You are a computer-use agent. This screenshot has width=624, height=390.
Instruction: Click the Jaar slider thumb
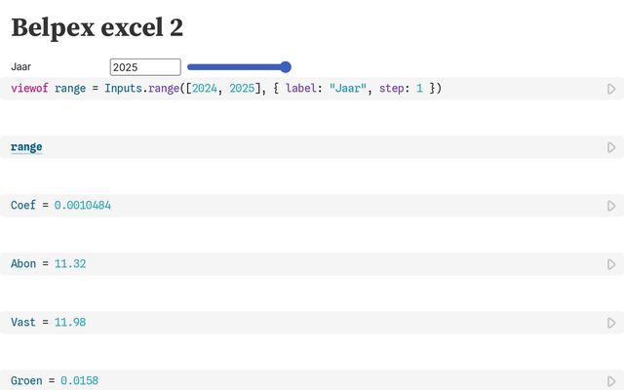point(286,67)
